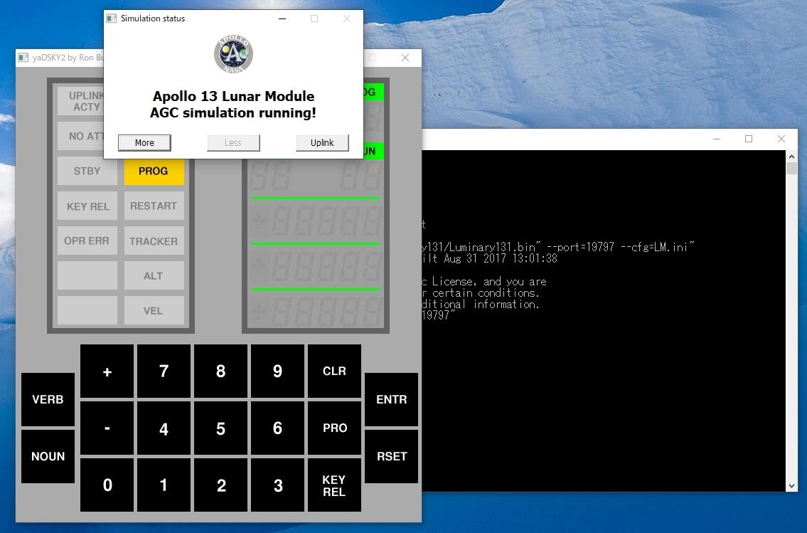Screen dimensions: 807x533
Task: Click digit 3 on the keypad
Action: click(277, 485)
